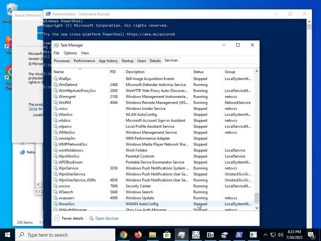
Task: Open 7-Zip from the taskbar
Action: pyautogui.click(x=210, y=235)
